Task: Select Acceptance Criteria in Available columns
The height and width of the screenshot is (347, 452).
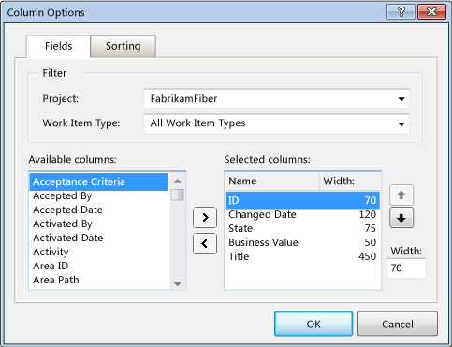Action: (99, 181)
